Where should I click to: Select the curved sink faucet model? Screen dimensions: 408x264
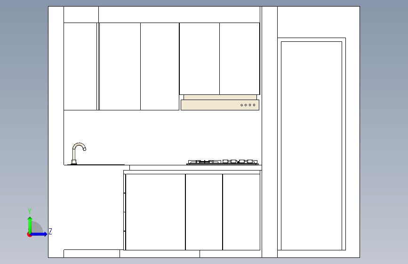click(78, 153)
